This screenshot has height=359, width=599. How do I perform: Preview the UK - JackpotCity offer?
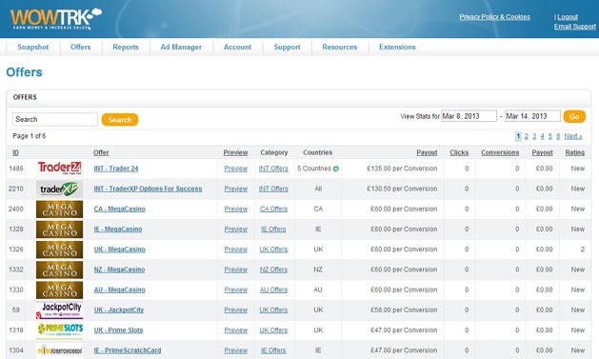click(x=236, y=310)
